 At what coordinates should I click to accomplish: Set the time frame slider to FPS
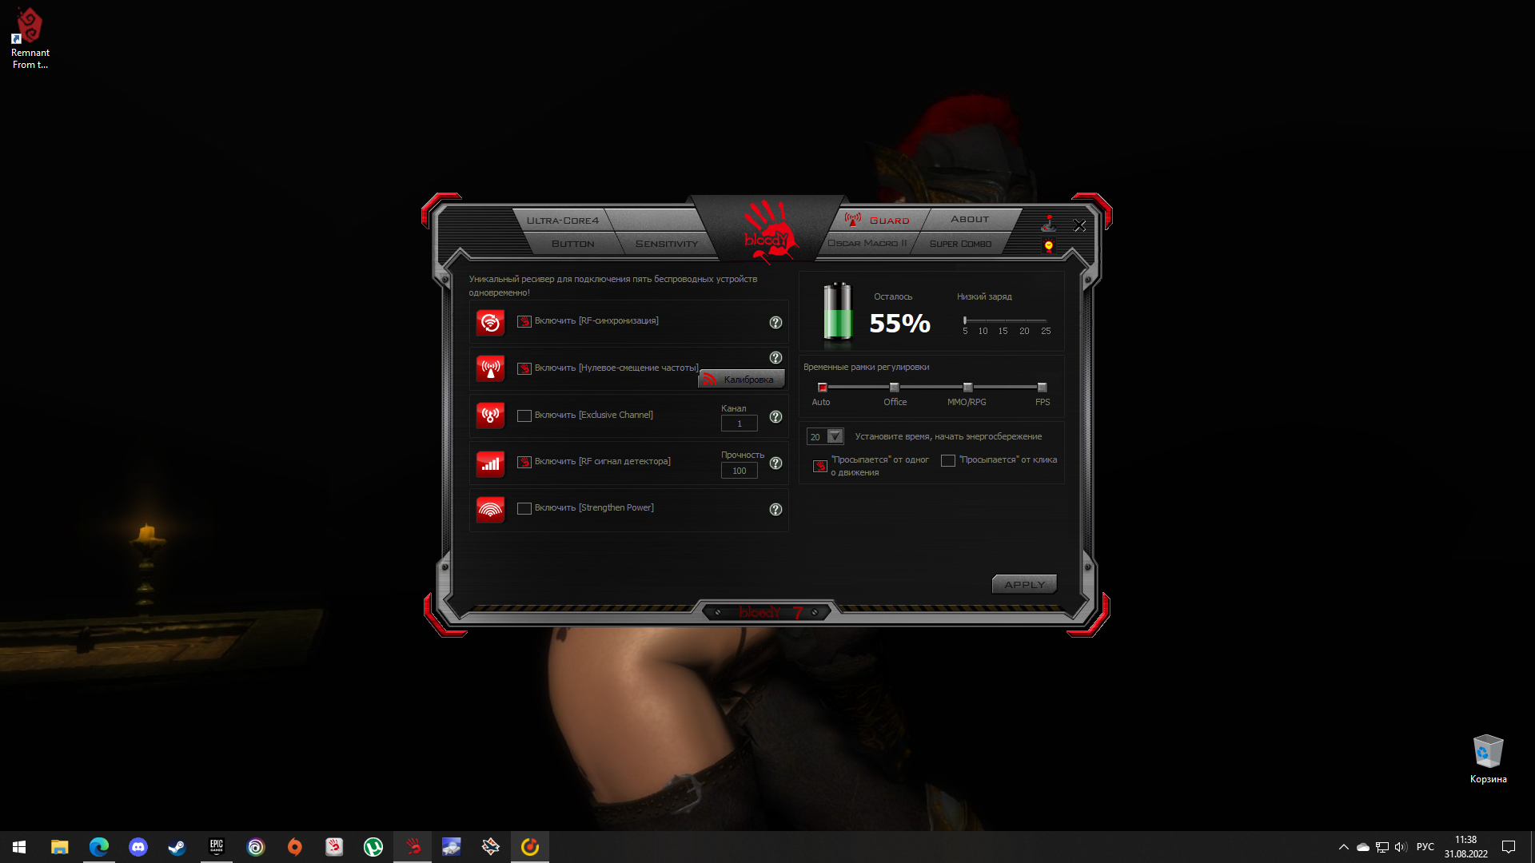point(1042,388)
